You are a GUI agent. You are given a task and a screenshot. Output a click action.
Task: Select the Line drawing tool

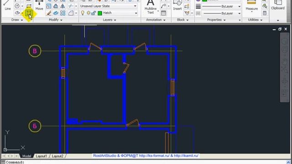(x=7, y=5)
